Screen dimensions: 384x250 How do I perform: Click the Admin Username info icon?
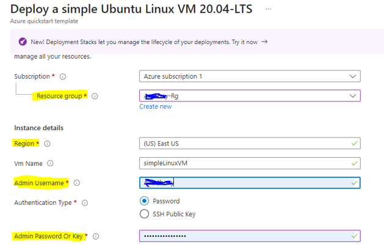pyautogui.click(x=76, y=183)
